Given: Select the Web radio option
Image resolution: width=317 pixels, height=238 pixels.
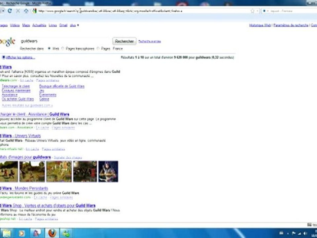Looking at the screenshot, I should (49, 49).
